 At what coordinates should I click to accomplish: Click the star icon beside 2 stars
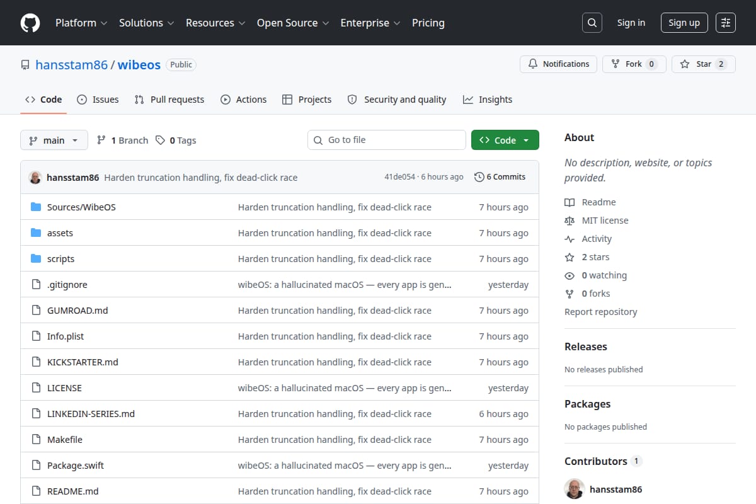tap(570, 257)
